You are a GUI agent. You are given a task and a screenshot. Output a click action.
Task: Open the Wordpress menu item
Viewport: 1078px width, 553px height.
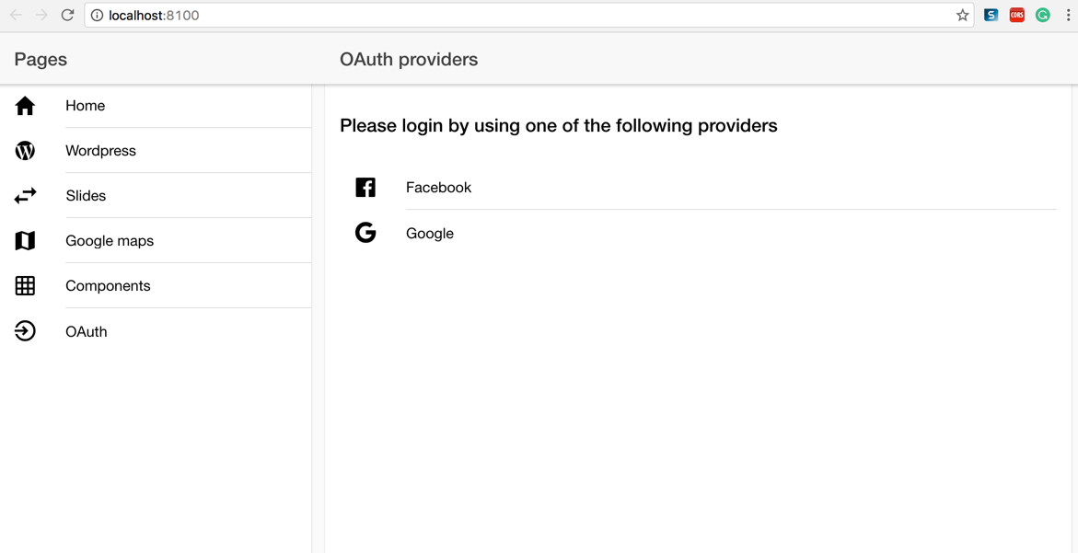(156, 151)
